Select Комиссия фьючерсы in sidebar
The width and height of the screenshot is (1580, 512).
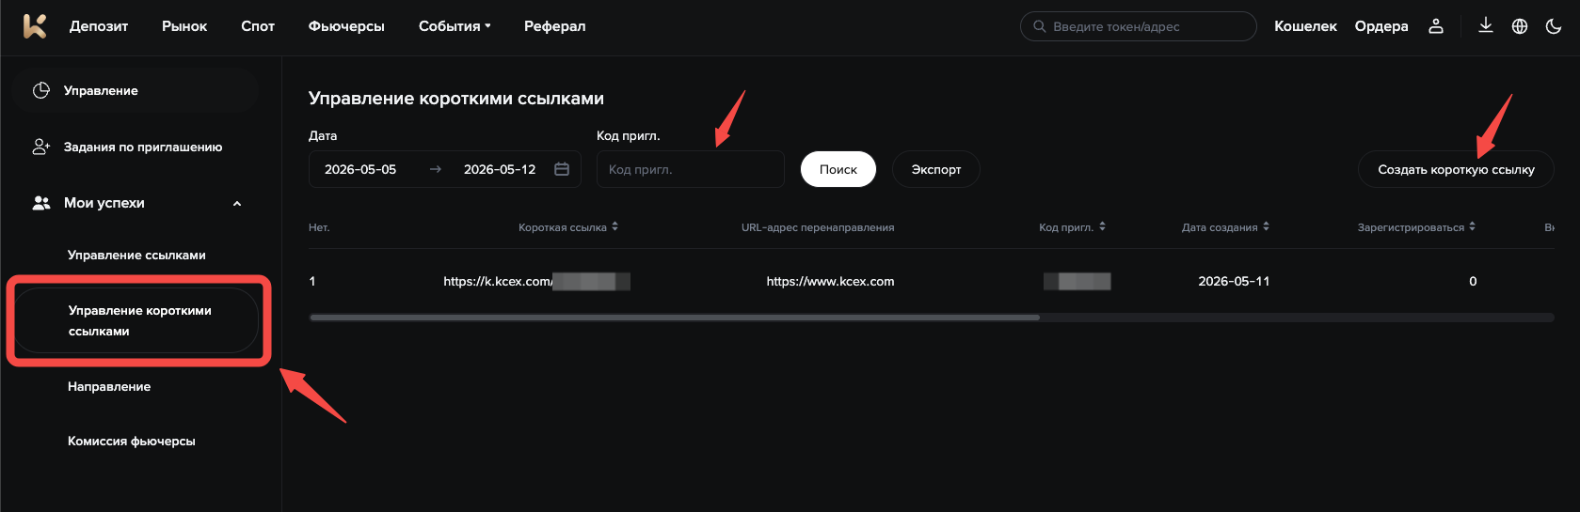[132, 441]
